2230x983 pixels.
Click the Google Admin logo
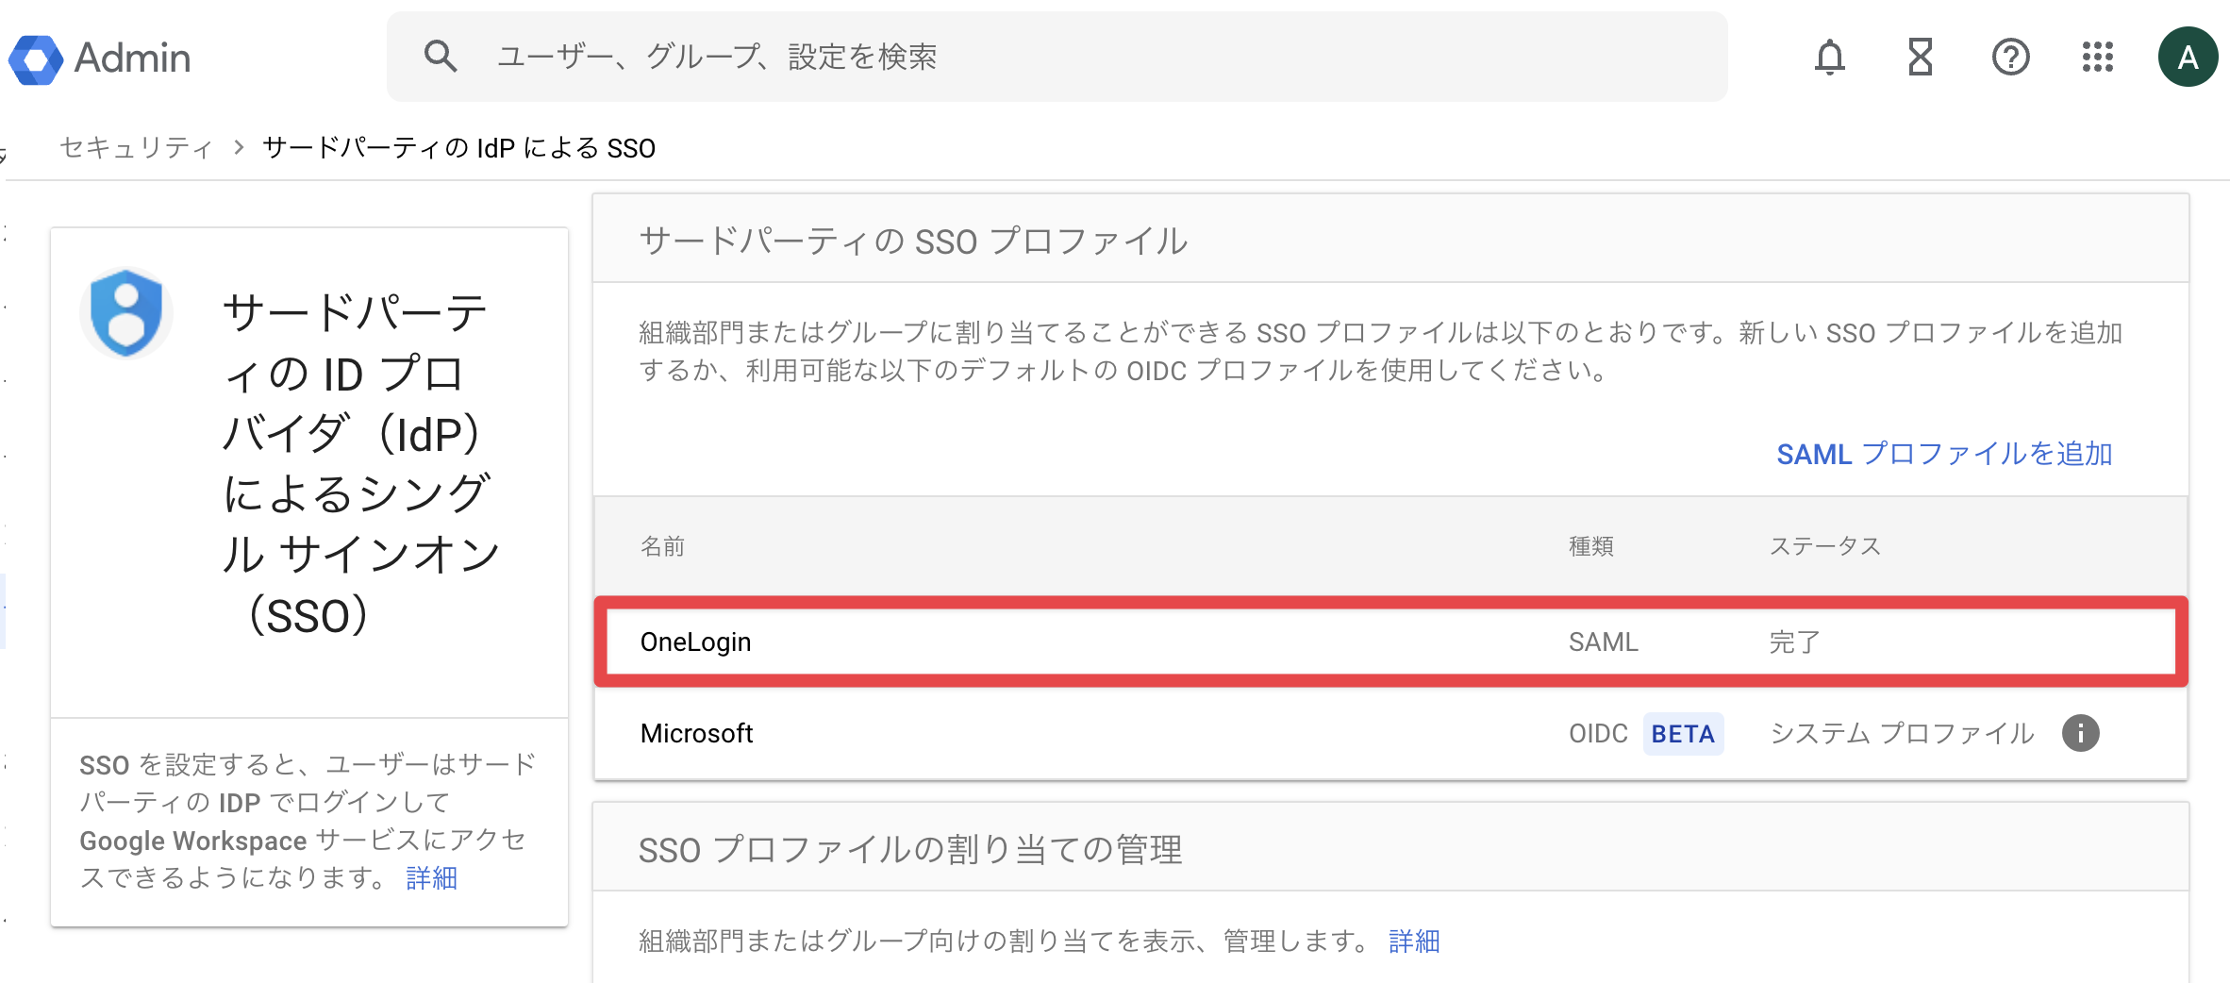coord(100,58)
